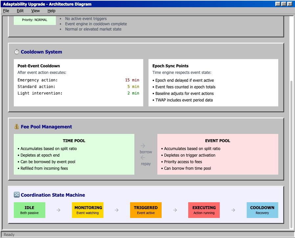Select the COOLDOWN Recovery state box
This screenshot has width=295, height=238.
(x=262, y=210)
